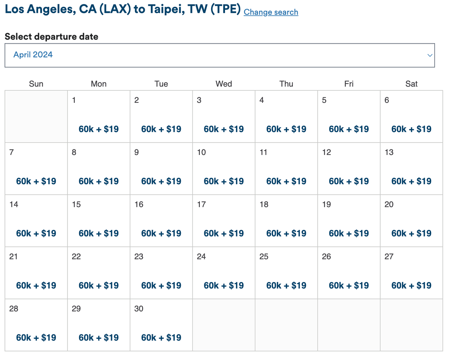
Task: Choose April 15 award price
Action: 99,233
